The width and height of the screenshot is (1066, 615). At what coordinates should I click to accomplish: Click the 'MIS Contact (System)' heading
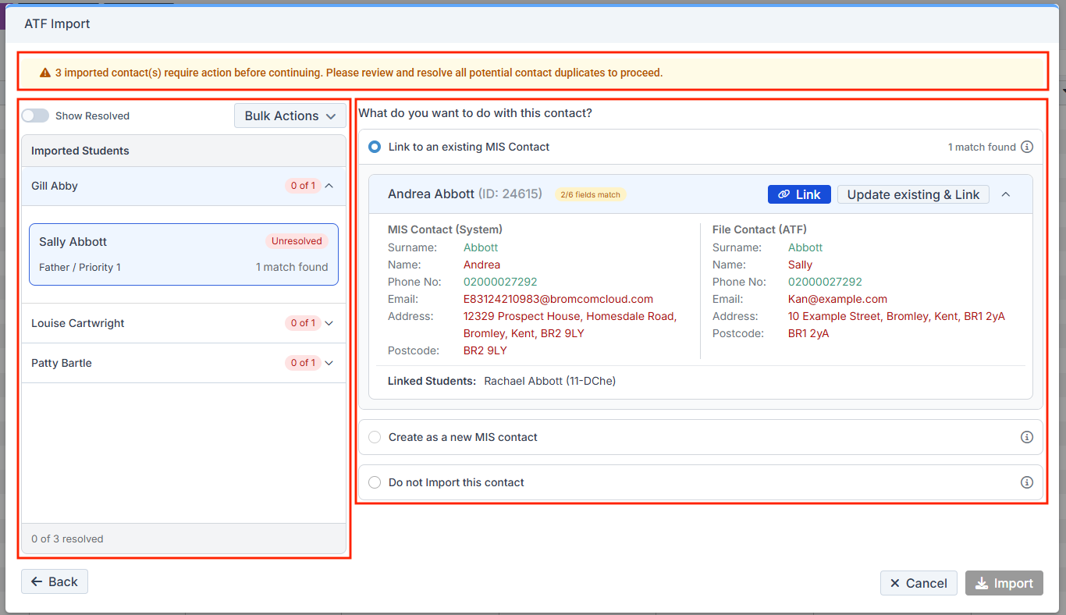[x=445, y=229]
